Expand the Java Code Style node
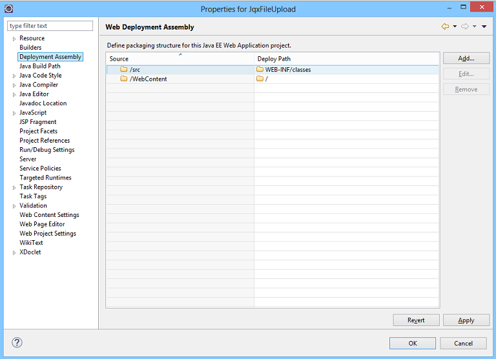 coord(14,76)
